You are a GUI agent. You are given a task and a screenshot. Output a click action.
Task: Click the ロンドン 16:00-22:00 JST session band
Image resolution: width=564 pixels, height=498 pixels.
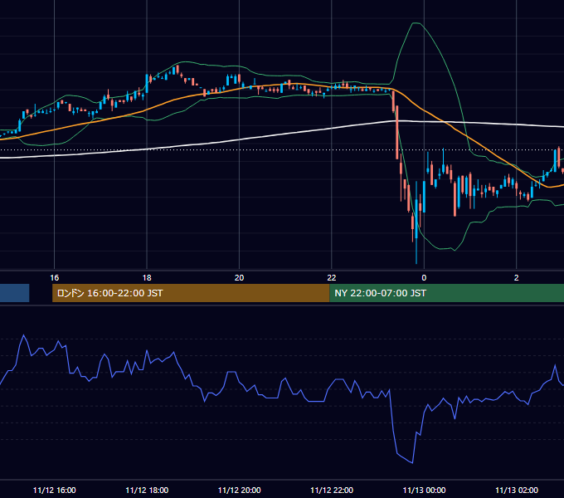[191, 293]
